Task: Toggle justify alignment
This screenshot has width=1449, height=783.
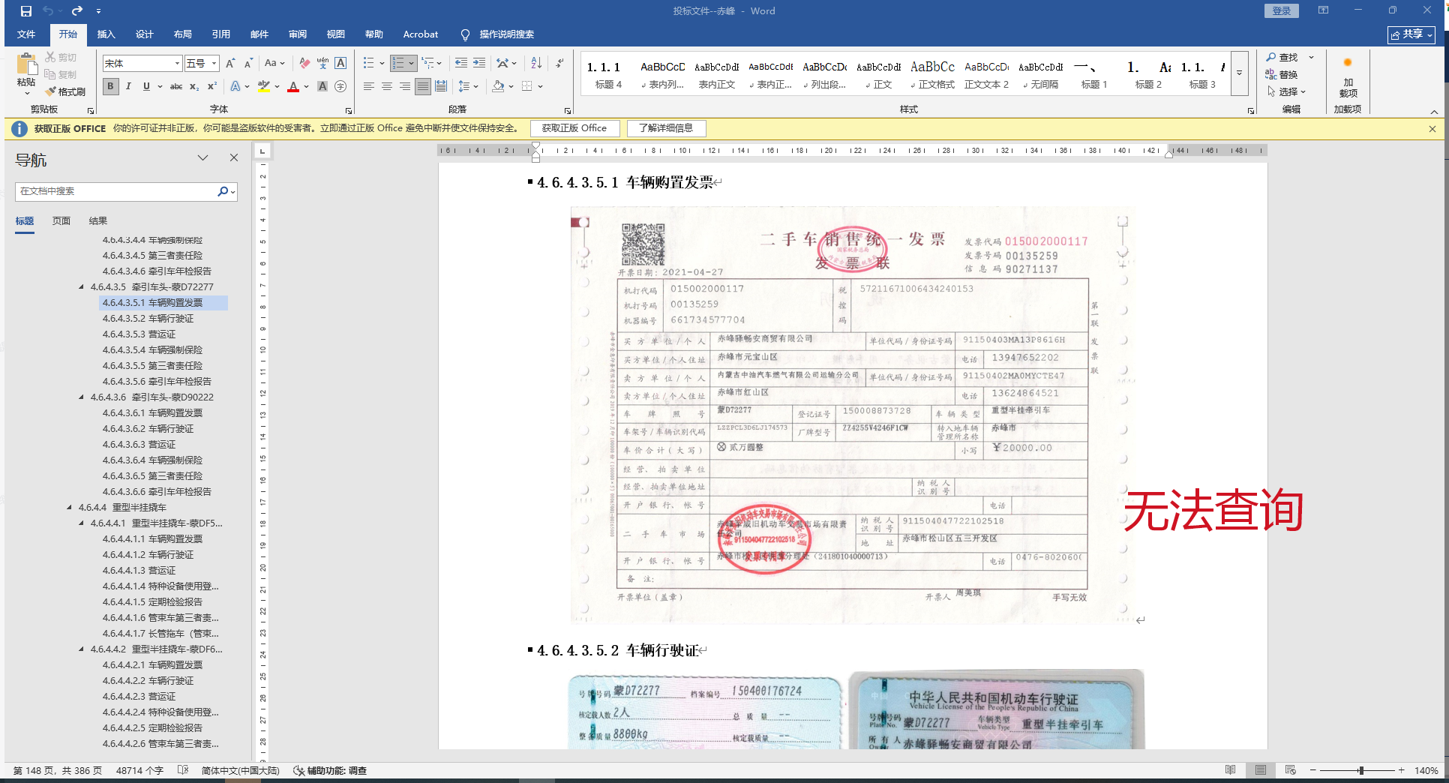Action: click(423, 86)
